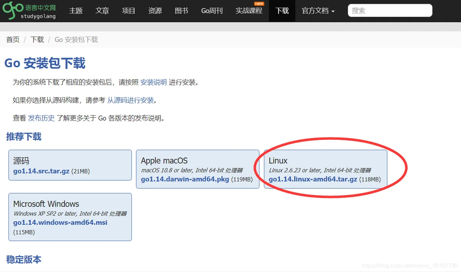The image size is (461, 272).
Task: Open the 发布历史 link
Action: click(x=41, y=118)
